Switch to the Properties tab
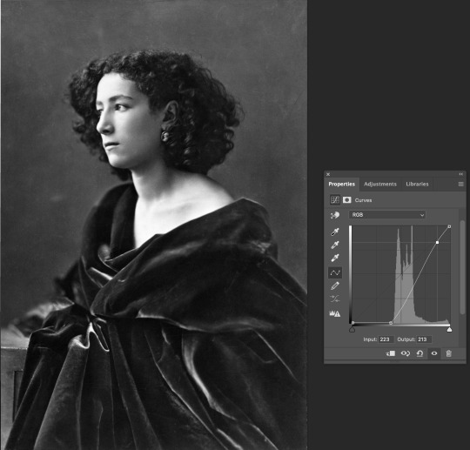Viewport: 470px width, 450px height. [341, 184]
